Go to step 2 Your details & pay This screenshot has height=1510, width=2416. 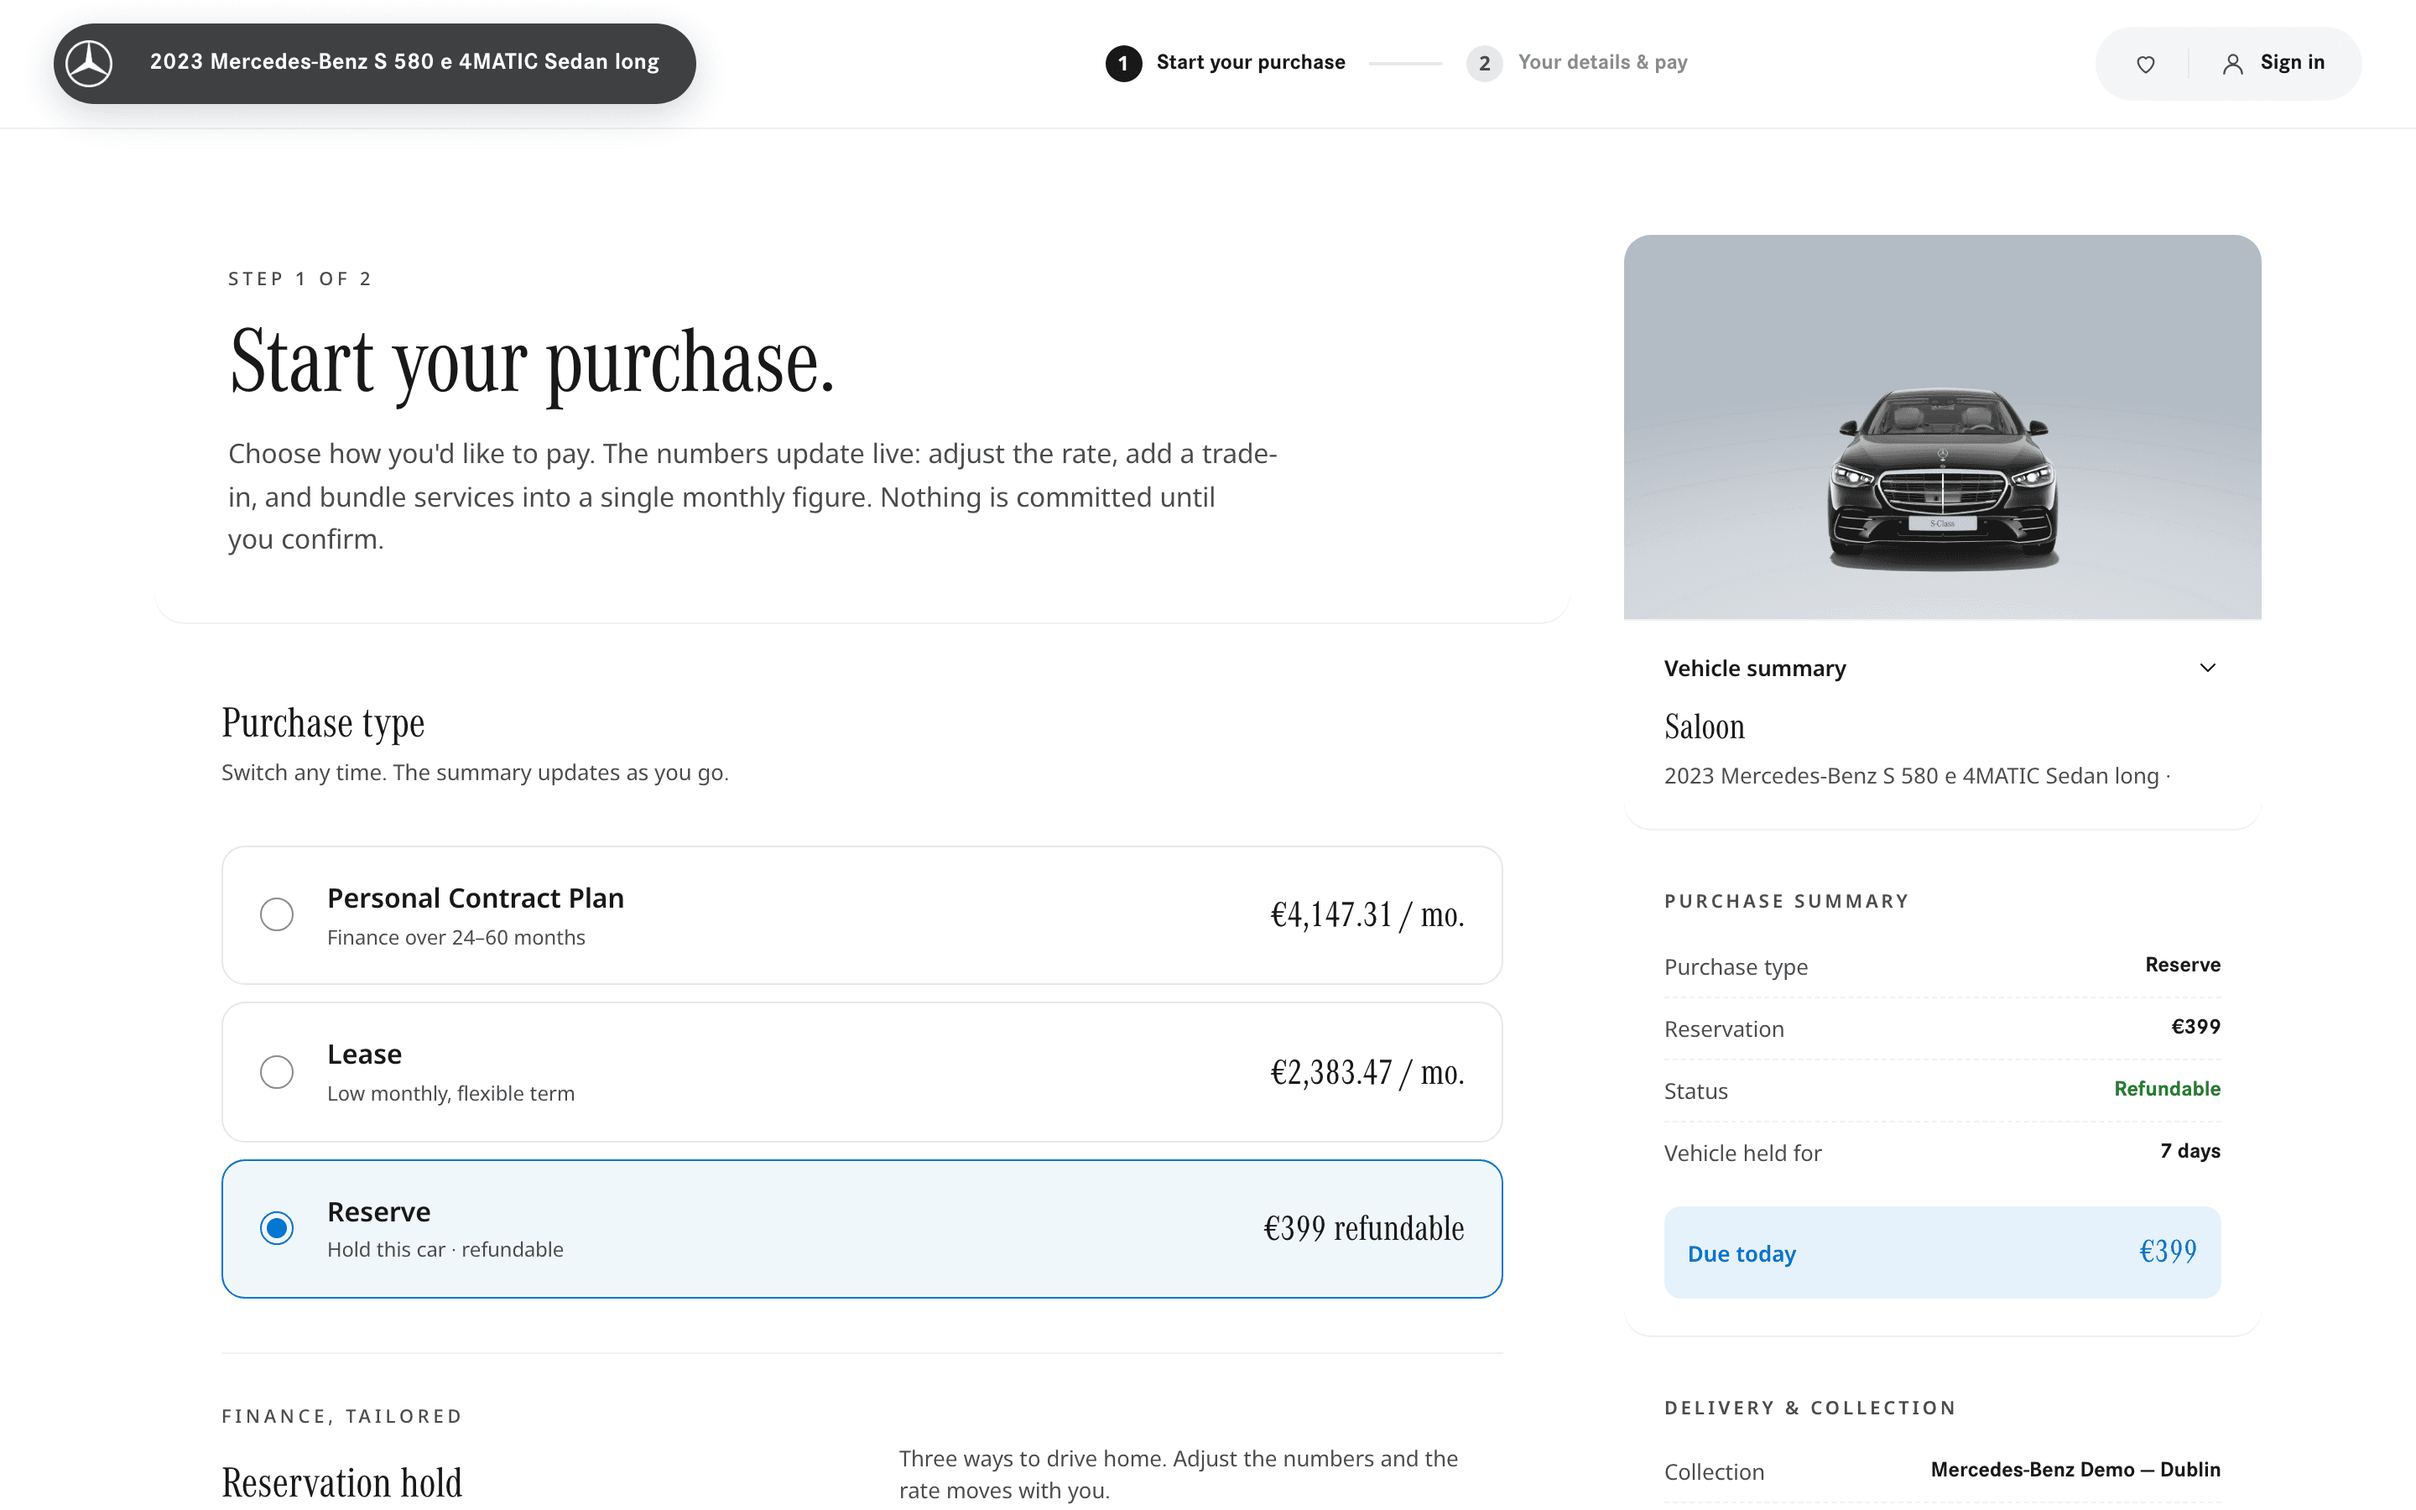coord(1576,63)
